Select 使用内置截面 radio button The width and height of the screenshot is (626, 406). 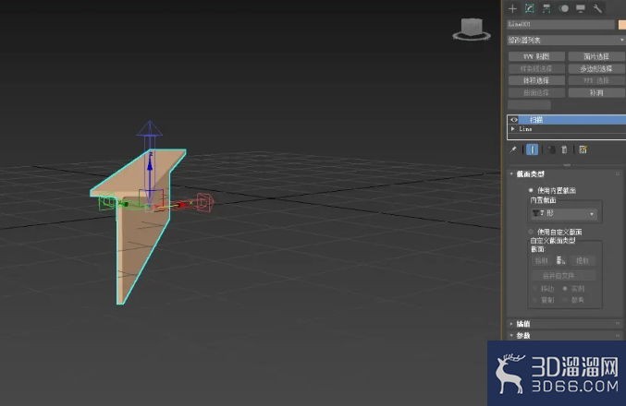(x=531, y=190)
